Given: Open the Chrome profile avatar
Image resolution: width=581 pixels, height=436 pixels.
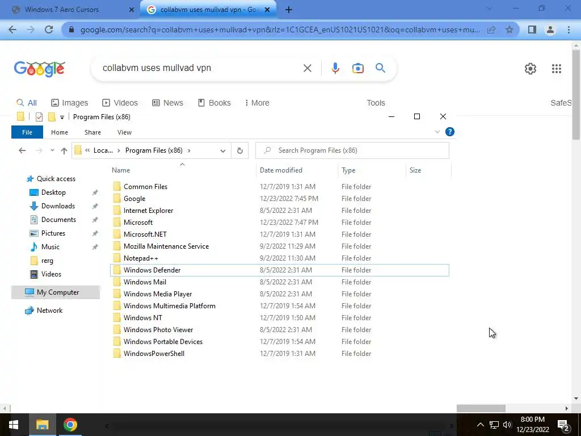Looking at the screenshot, I should (550, 30).
